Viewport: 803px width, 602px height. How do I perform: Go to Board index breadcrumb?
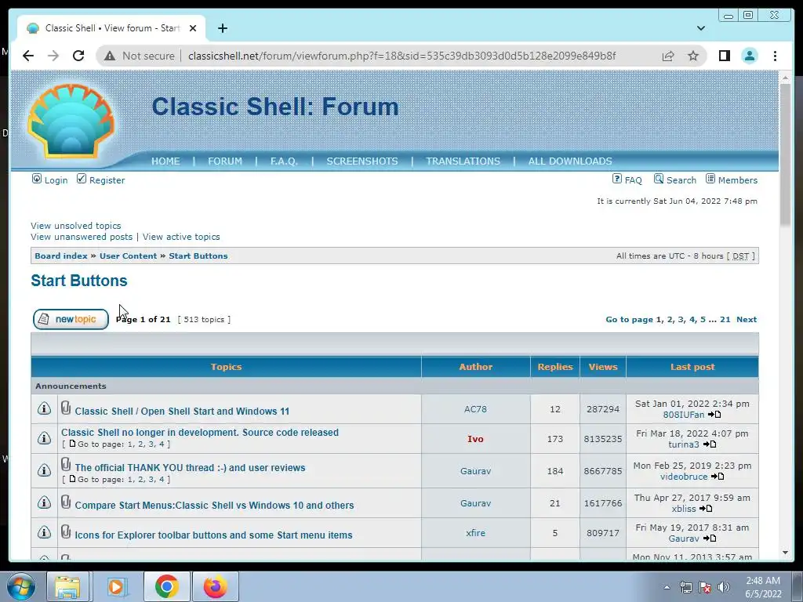(x=61, y=256)
